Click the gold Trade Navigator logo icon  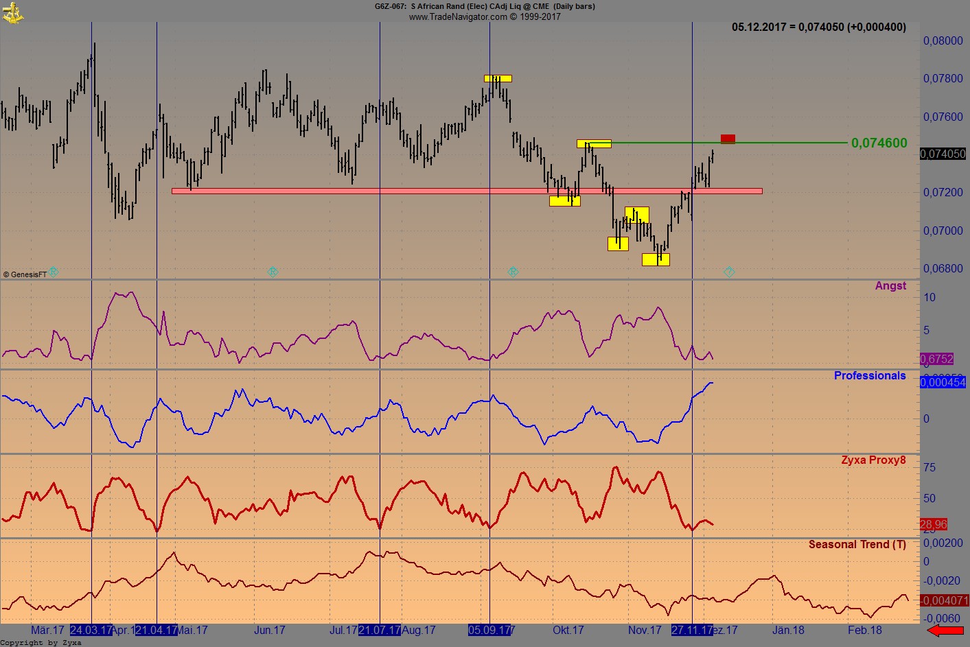[12, 12]
